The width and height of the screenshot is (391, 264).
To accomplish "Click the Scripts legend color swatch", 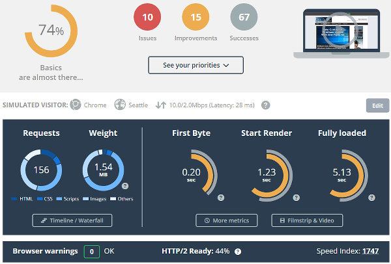I will (59, 199).
